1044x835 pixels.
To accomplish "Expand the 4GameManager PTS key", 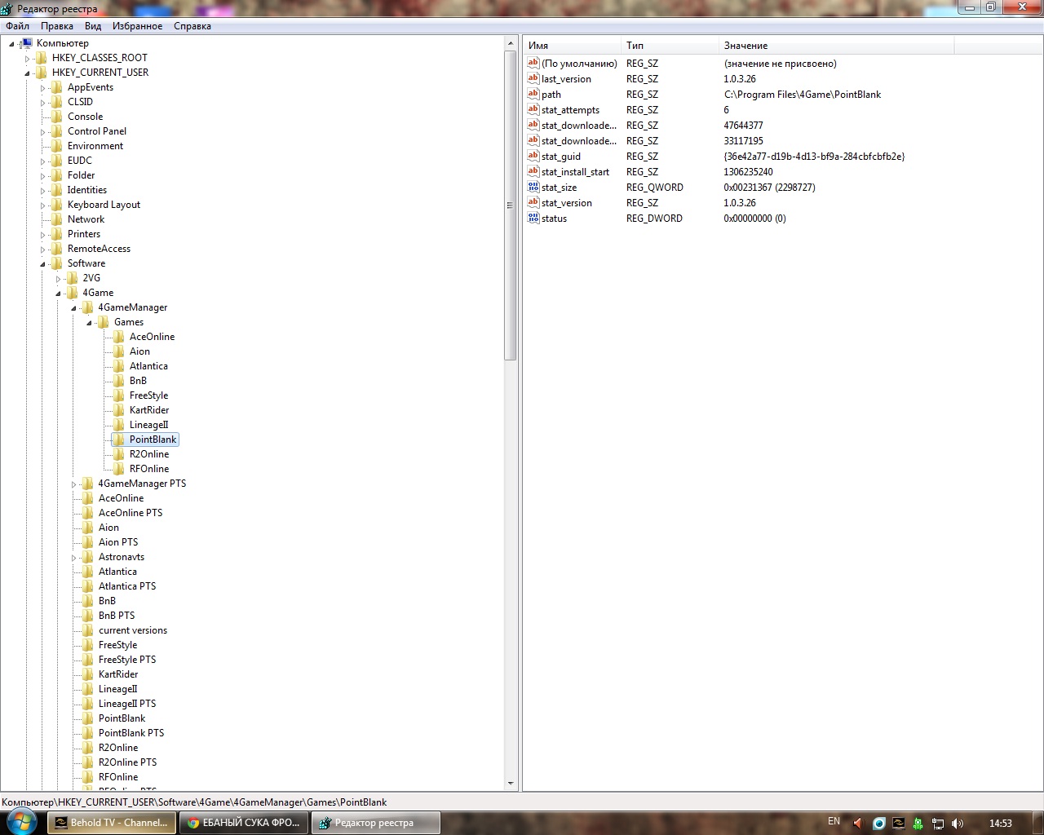I will click(x=73, y=484).
